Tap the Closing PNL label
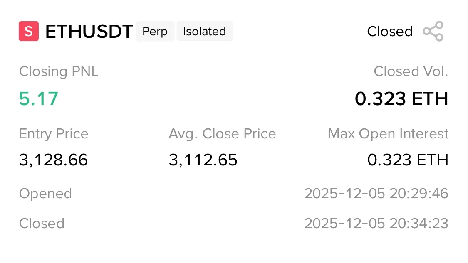 (59, 71)
